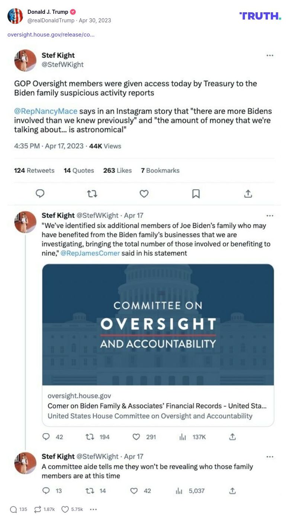Open the three-dot menu on the main tweet
289x521 pixels.
coord(270,55)
